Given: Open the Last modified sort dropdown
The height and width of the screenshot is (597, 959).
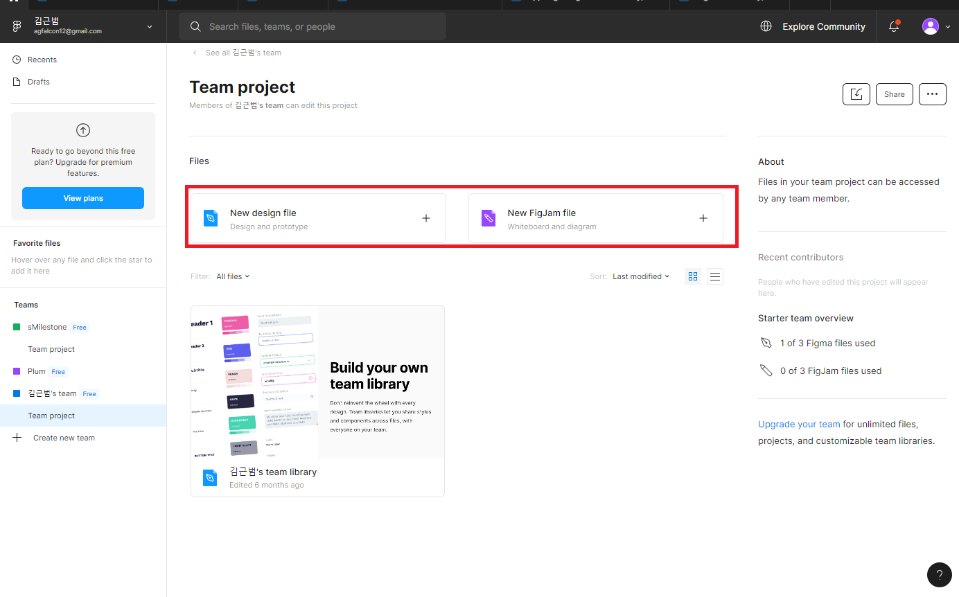Looking at the screenshot, I should (x=641, y=276).
